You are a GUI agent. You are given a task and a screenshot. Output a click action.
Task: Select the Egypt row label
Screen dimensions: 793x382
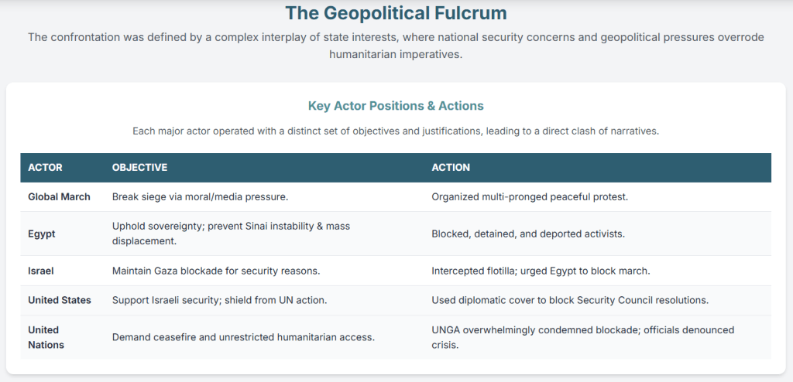42,234
